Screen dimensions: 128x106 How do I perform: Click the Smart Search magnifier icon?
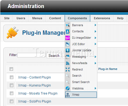coord(68,82)
